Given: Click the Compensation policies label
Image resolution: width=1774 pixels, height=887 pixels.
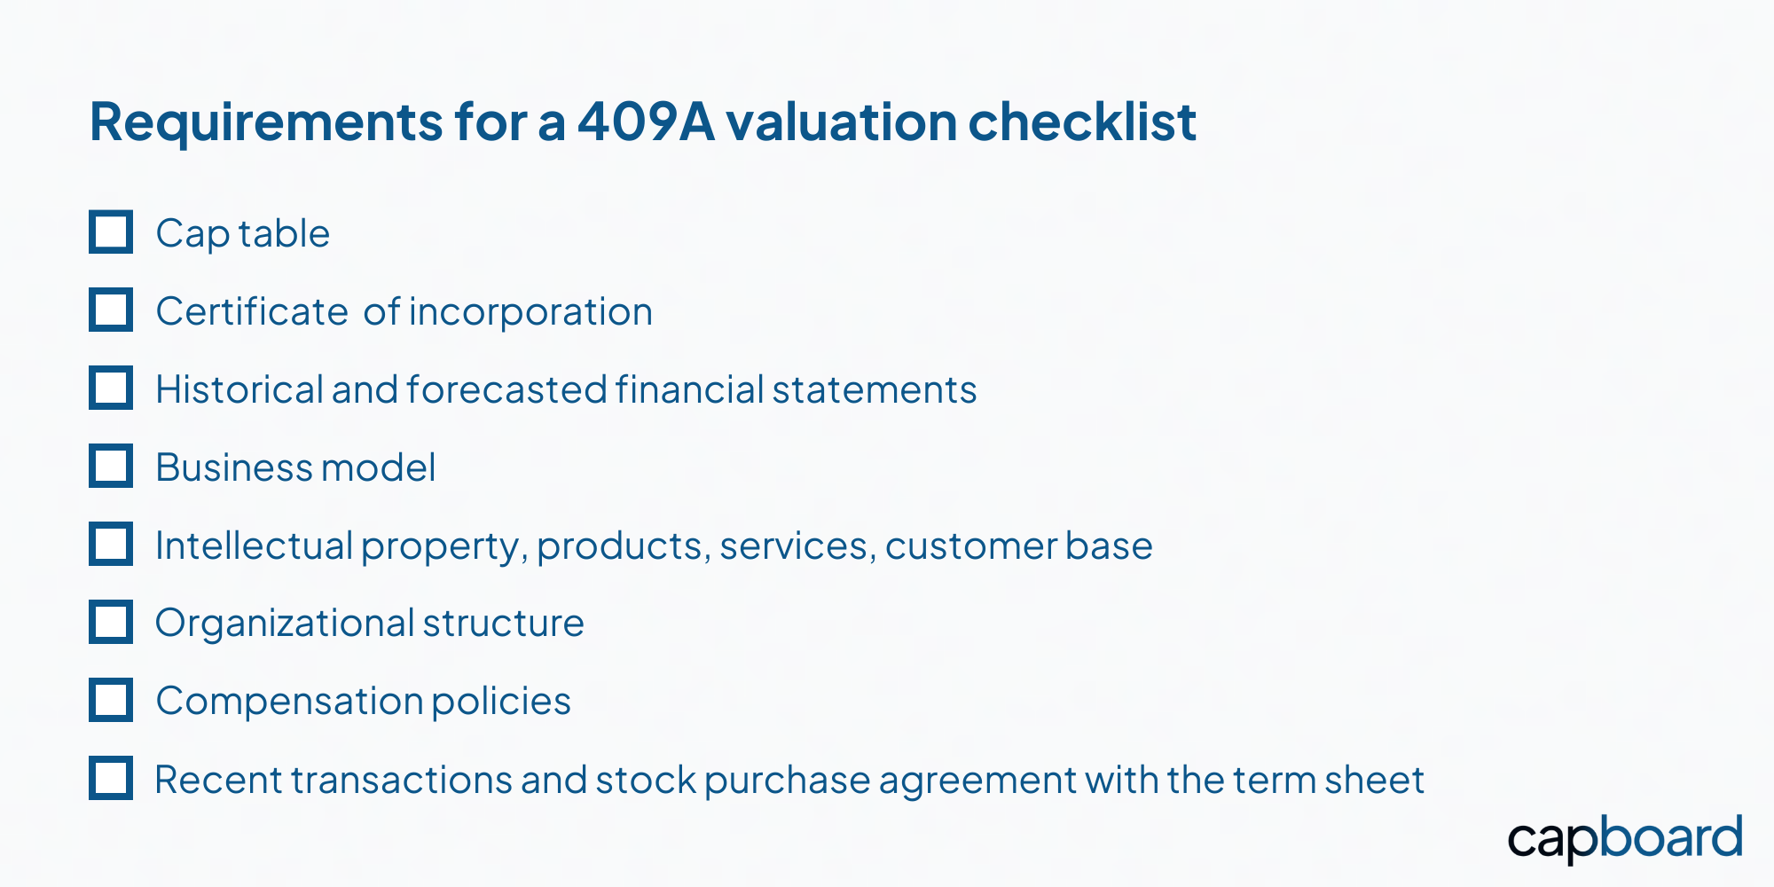Looking at the screenshot, I should click(364, 702).
